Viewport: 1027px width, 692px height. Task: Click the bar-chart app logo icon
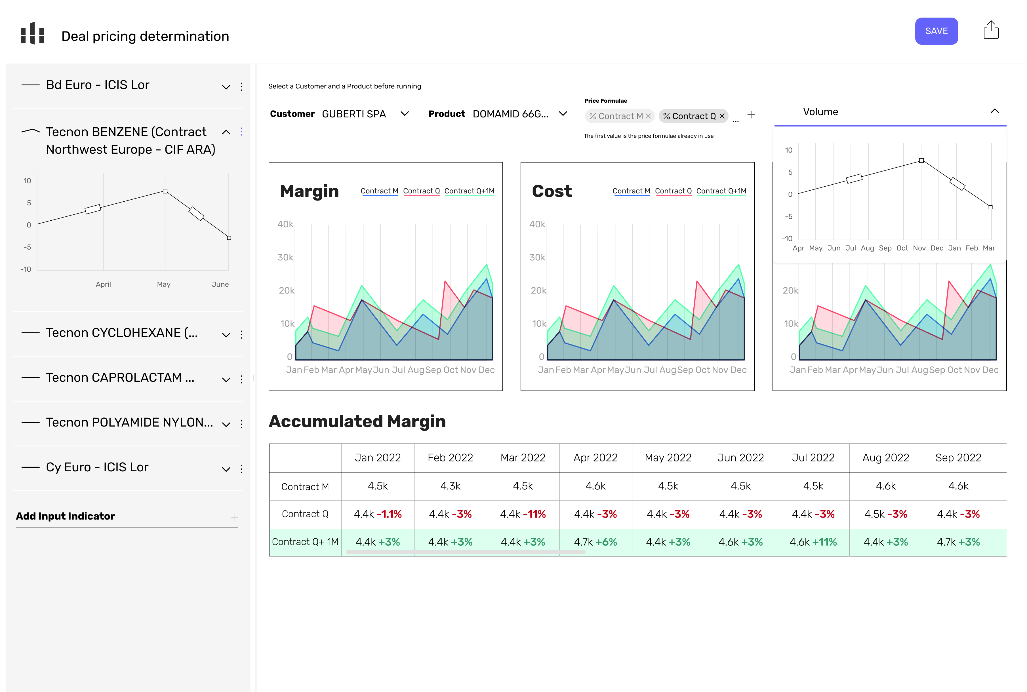pyautogui.click(x=33, y=33)
